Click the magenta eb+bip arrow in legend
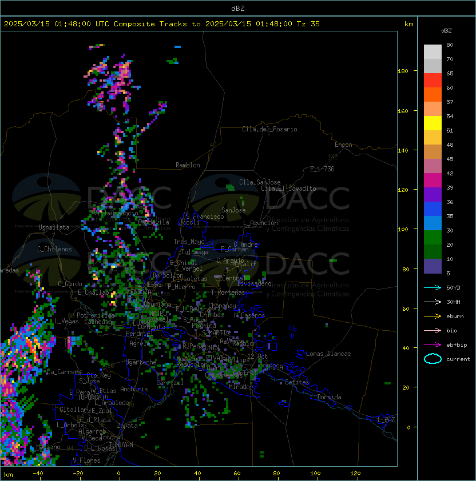 [433, 345]
